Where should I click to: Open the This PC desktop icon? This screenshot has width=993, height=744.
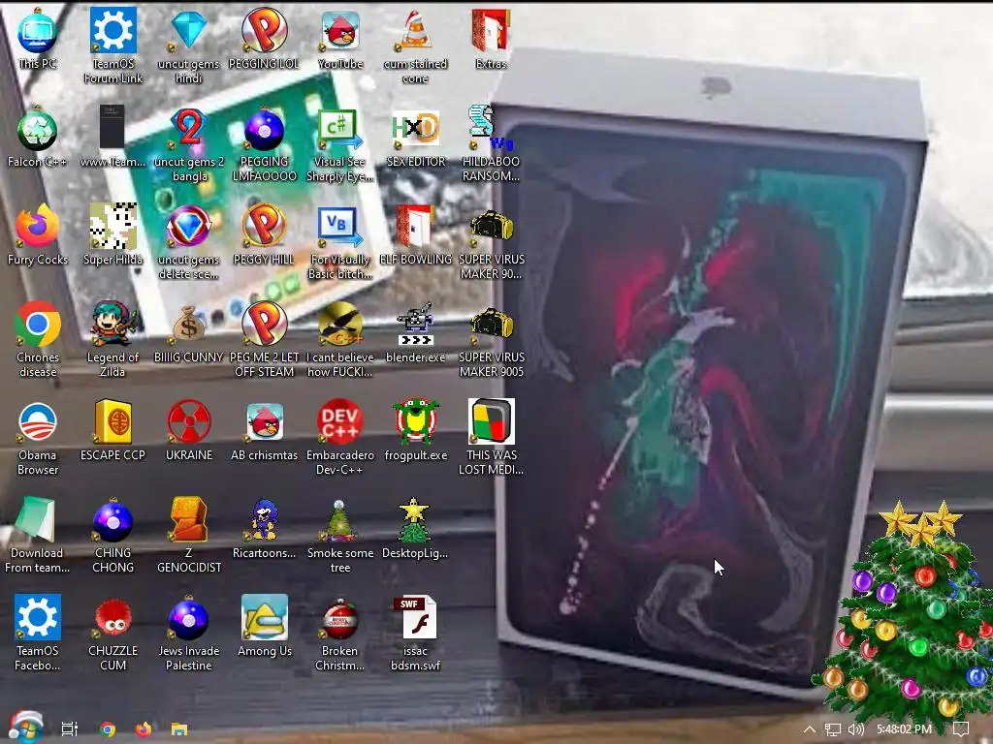(38, 39)
